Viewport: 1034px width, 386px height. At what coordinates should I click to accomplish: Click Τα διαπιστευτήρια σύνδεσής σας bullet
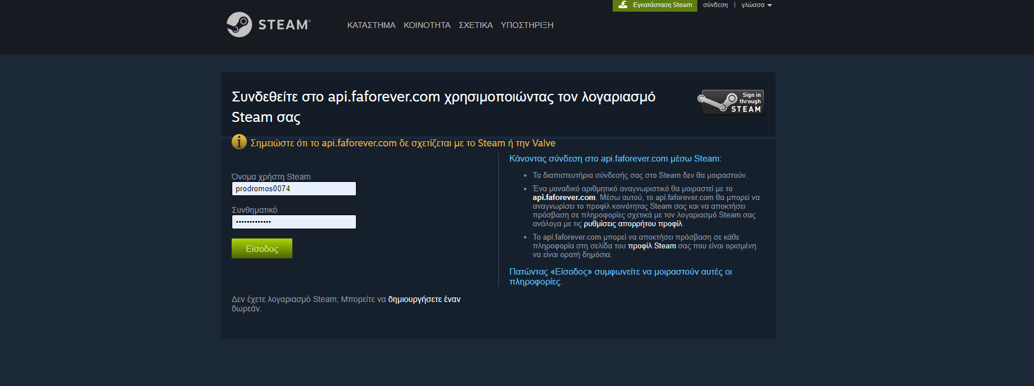(640, 176)
